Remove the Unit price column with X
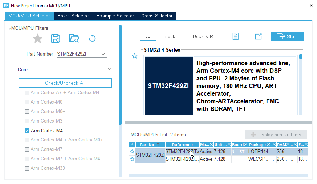This screenshot has height=184, width=317. tap(229, 144)
